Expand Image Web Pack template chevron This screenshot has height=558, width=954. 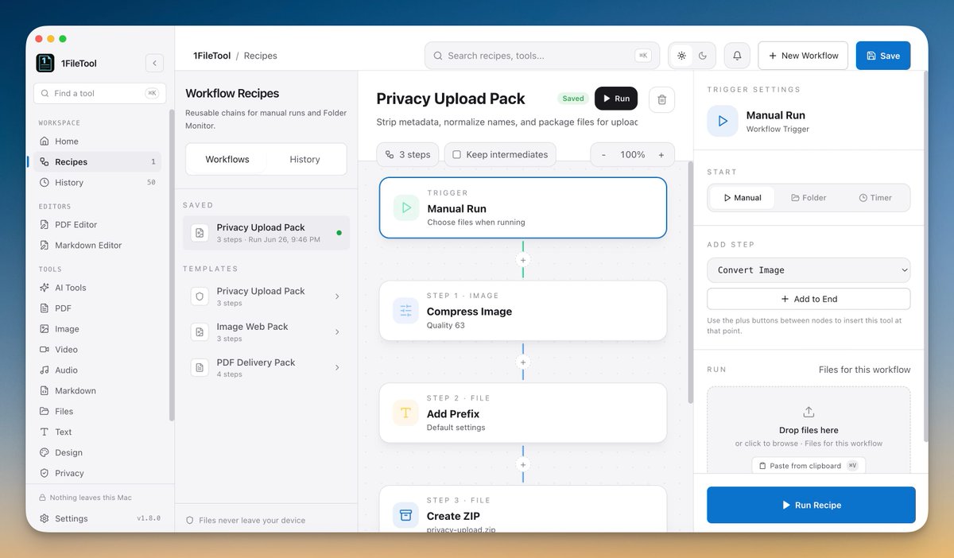pos(337,332)
